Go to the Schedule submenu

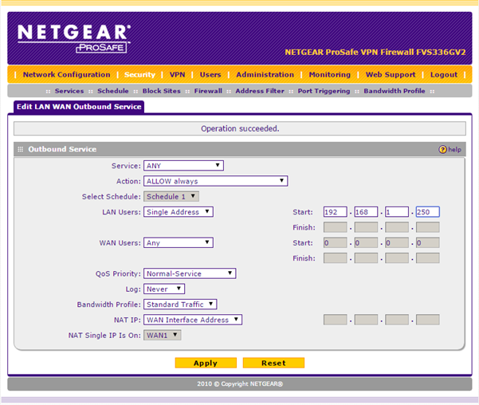click(113, 91)
